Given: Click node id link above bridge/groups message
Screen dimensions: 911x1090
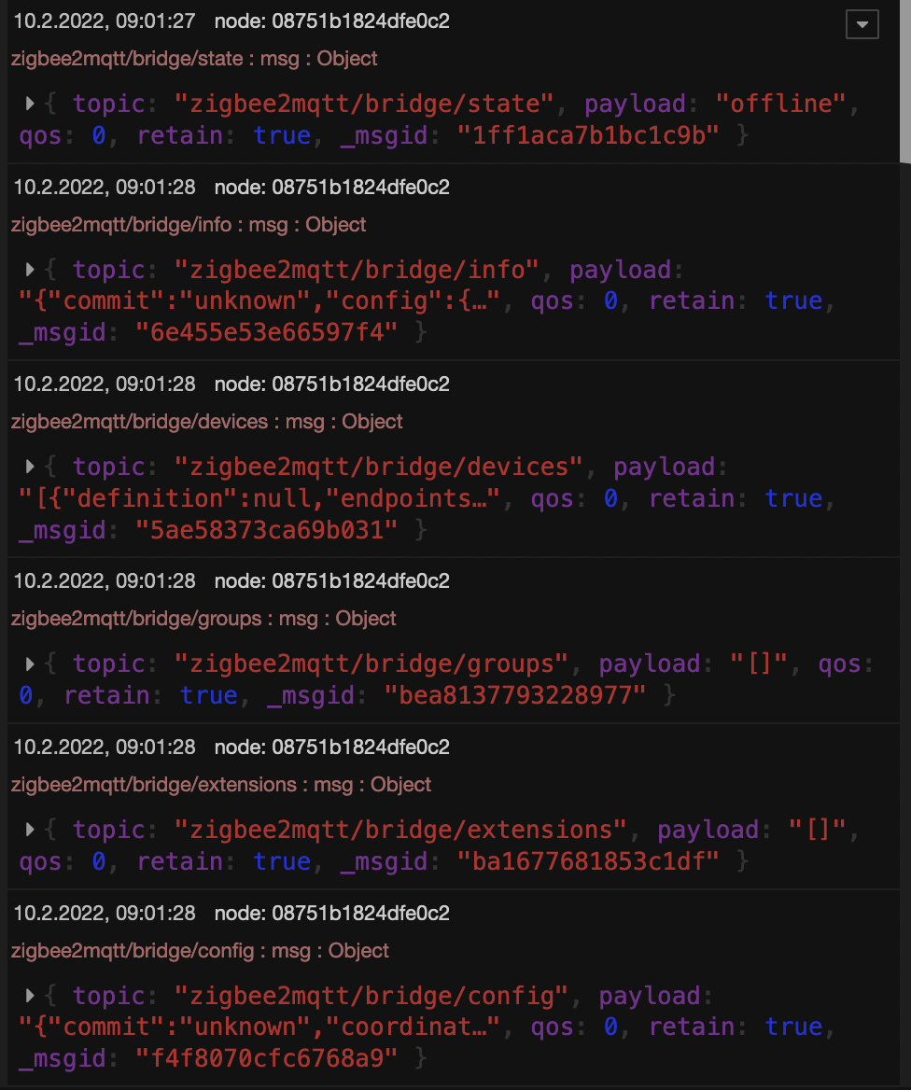Looking at the screenshot, I should point(331,581).
